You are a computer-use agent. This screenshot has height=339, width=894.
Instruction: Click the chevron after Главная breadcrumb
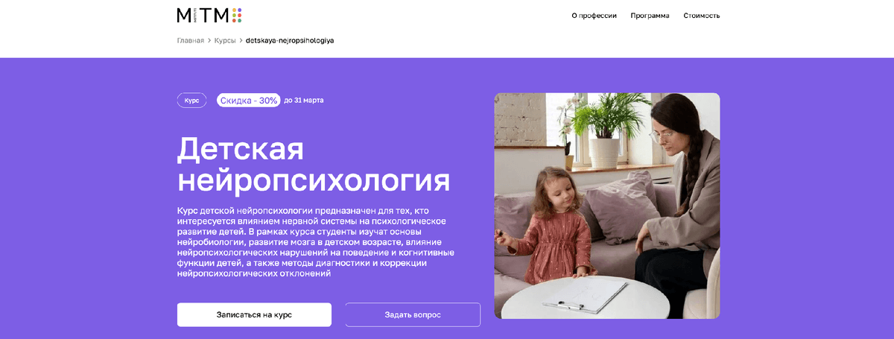[x=209, y=40]
